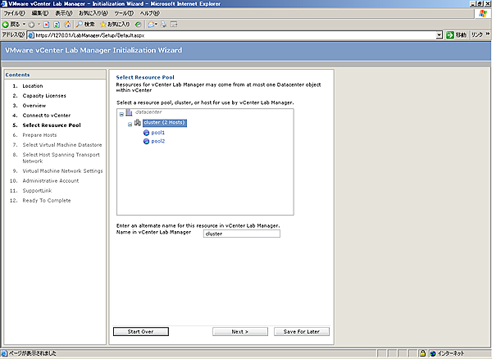
Task: Open the ファイル (File) menu
Action: tap(14, 13)
